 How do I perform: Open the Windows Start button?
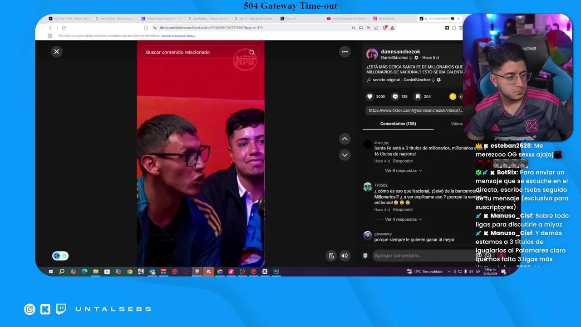click(50, 272)
